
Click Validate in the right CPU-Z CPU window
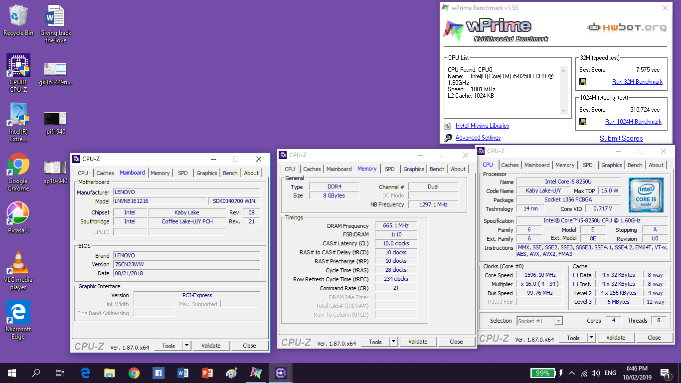point(616,338)
